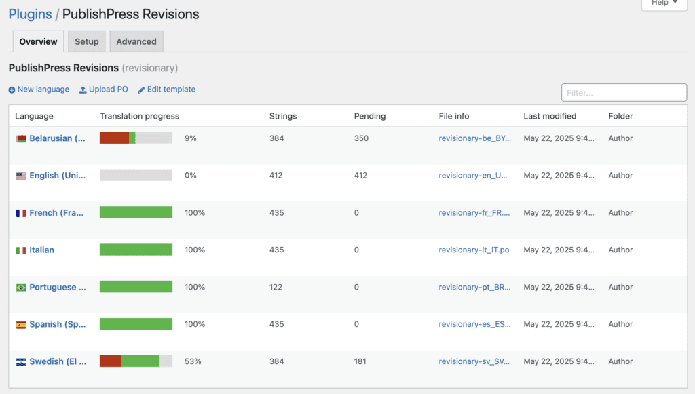Click the Edit template pencil icon
Image resolution: width=695 pixels, height=394 pixels.
point(141,90)
